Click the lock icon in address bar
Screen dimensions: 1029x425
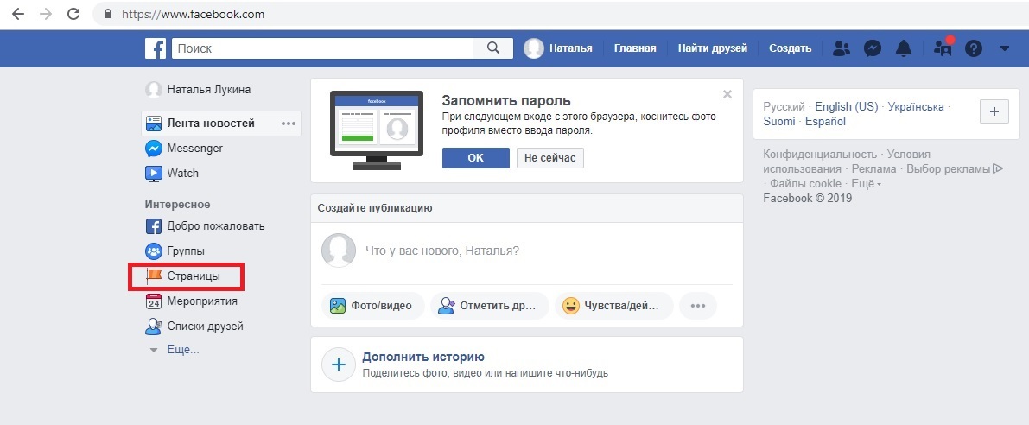click(108, 14)
